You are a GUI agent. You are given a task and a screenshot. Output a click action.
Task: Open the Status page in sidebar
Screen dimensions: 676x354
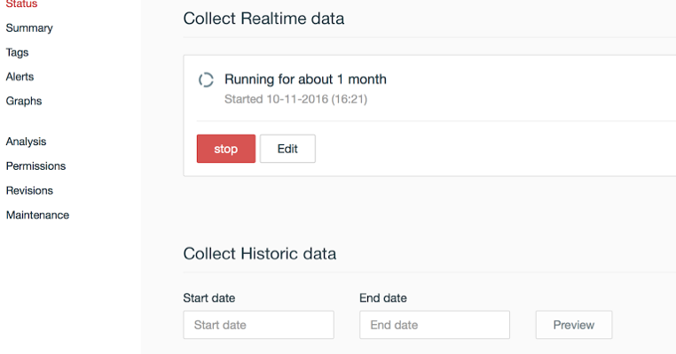coord(22,4)
